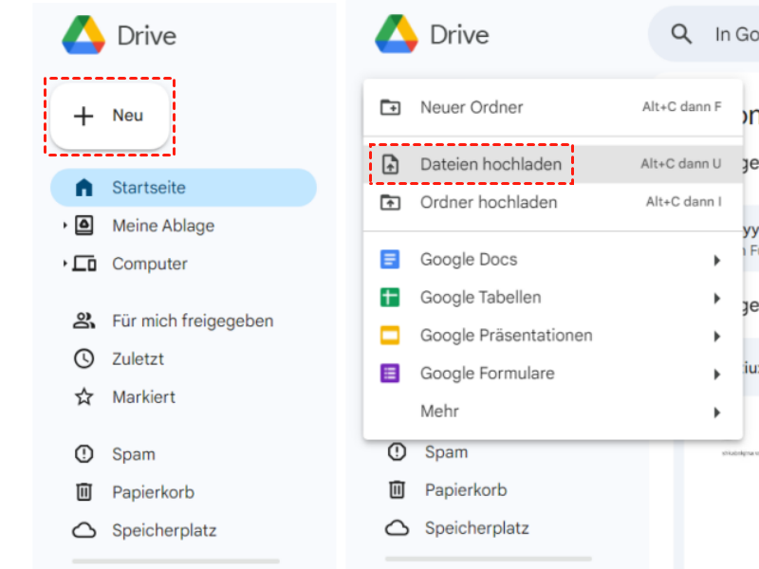The image size is (759, 569).
Task: Click the purple Google Formulare icon
Action: (x=390, y=374)
